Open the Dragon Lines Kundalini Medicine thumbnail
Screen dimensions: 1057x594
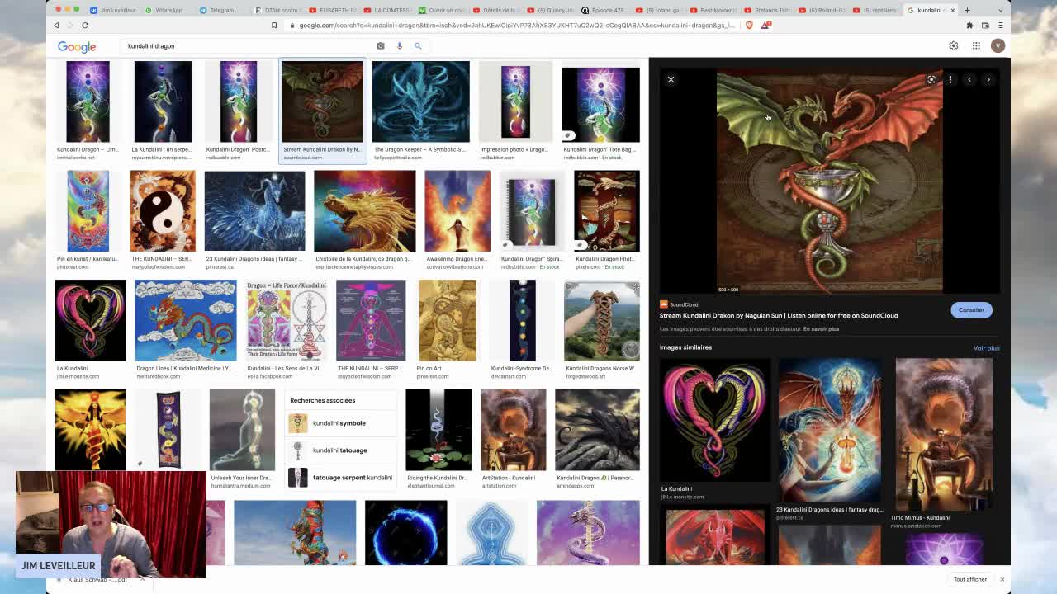coord(185,321)
